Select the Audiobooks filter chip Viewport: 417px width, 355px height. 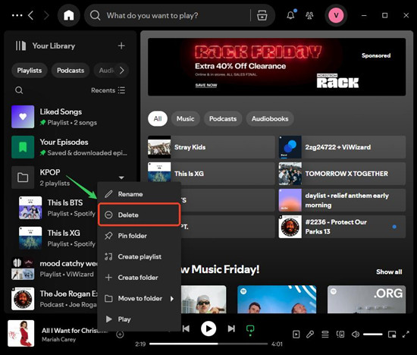(270, 118)
